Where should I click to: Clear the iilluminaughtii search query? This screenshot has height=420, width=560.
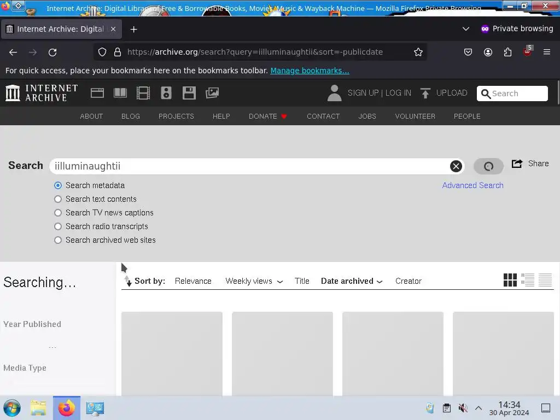[456, 166]
